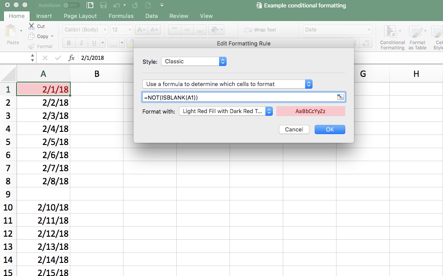Click the text Orientation icon
The width and height of the screenshot is (443, 276).
[x=214, y=29]
